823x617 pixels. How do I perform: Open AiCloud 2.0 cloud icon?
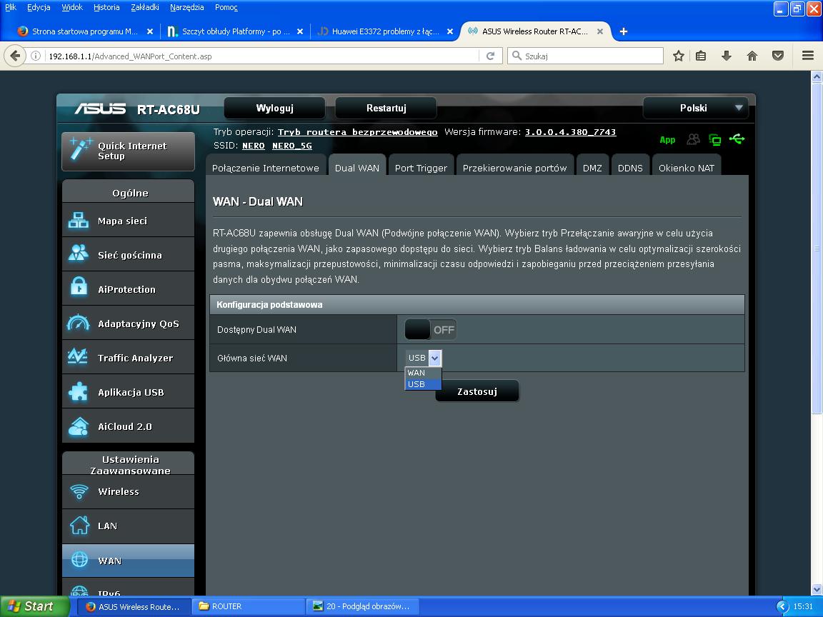click(78, 426)
